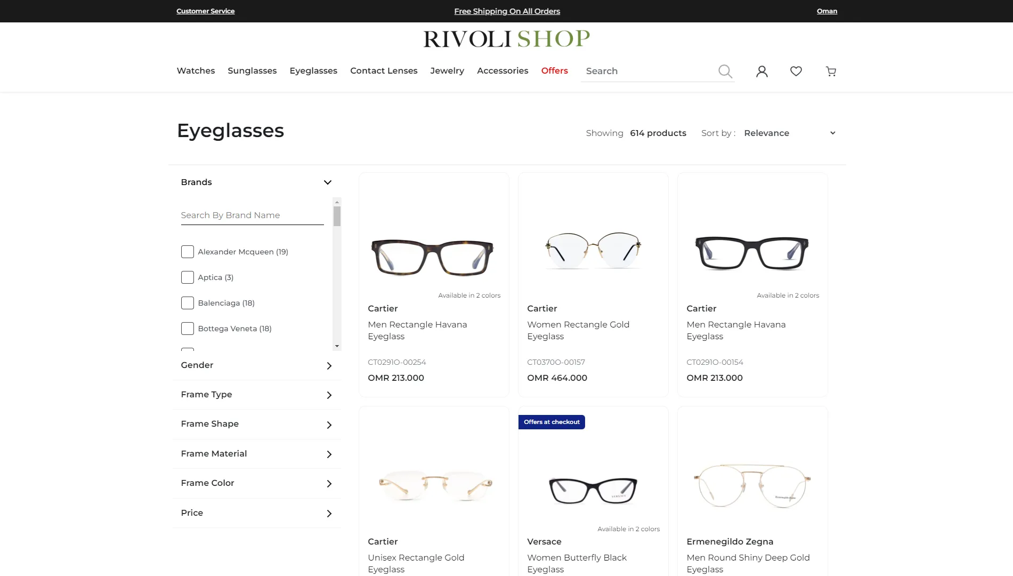Click the OMR 464.000 price

click(x=557, y=378)
